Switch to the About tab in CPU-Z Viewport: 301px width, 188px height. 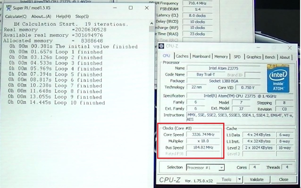(285, 57)
